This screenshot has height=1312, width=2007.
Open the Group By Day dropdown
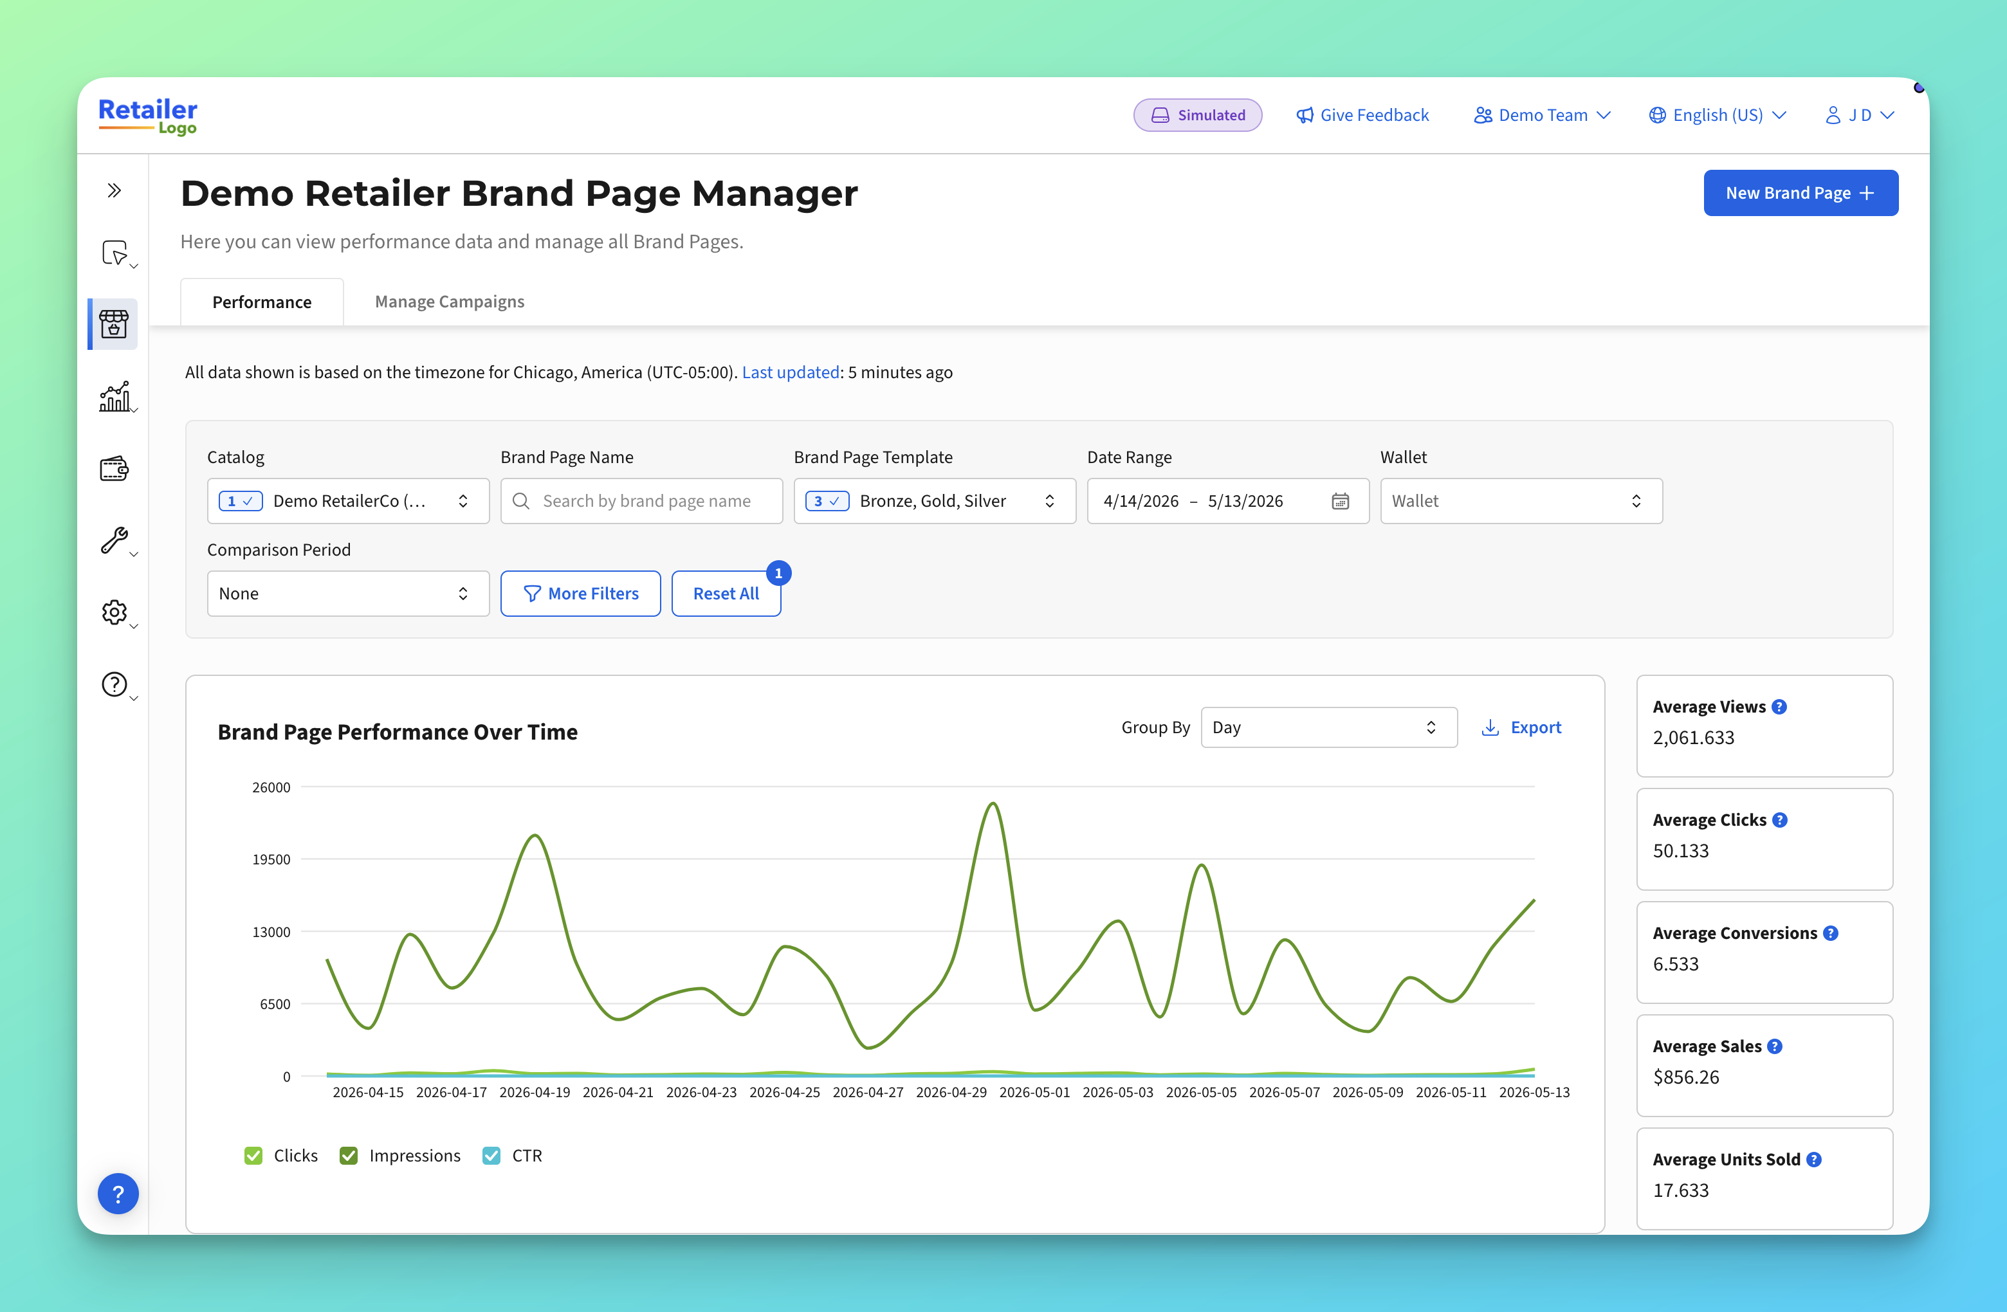[x=1328, y=727]
